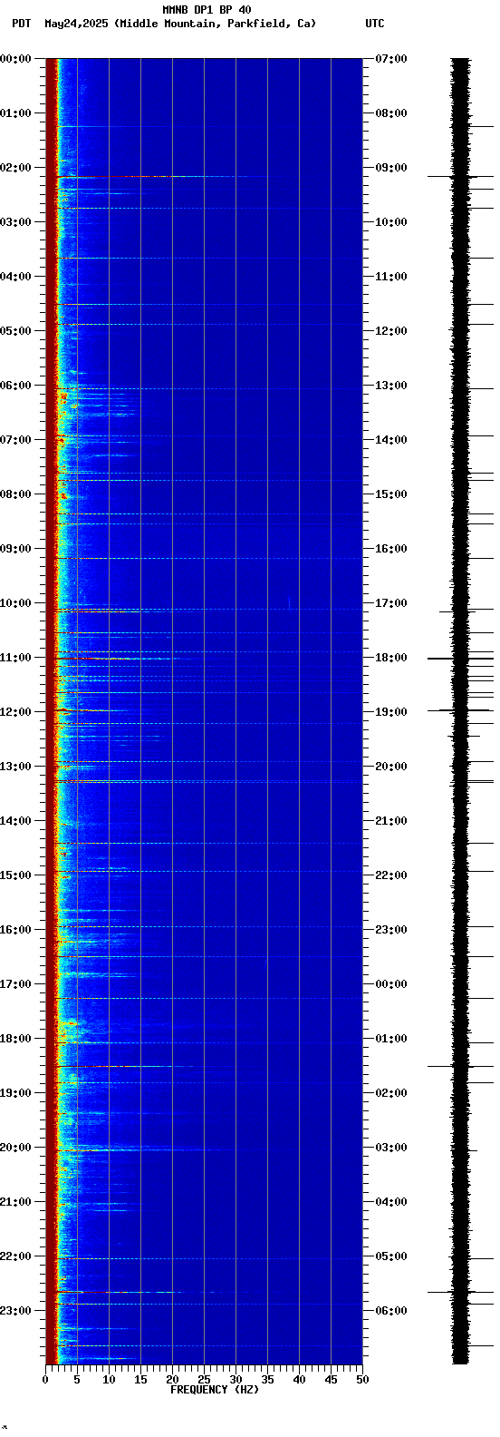
Task: Click the frequency axis tick "0"
Action: pos(45,1380)
